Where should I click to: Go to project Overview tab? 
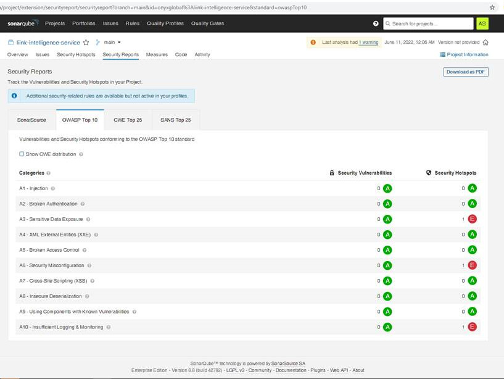18,55
